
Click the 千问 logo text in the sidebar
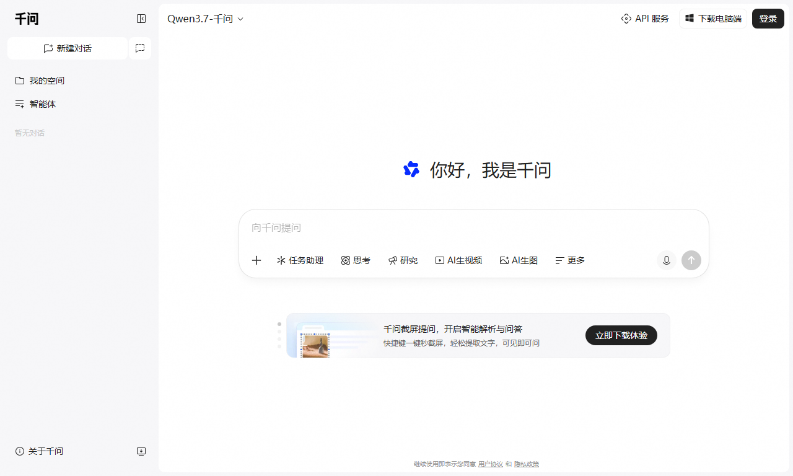pyautogui.click(x=27, y=19)
